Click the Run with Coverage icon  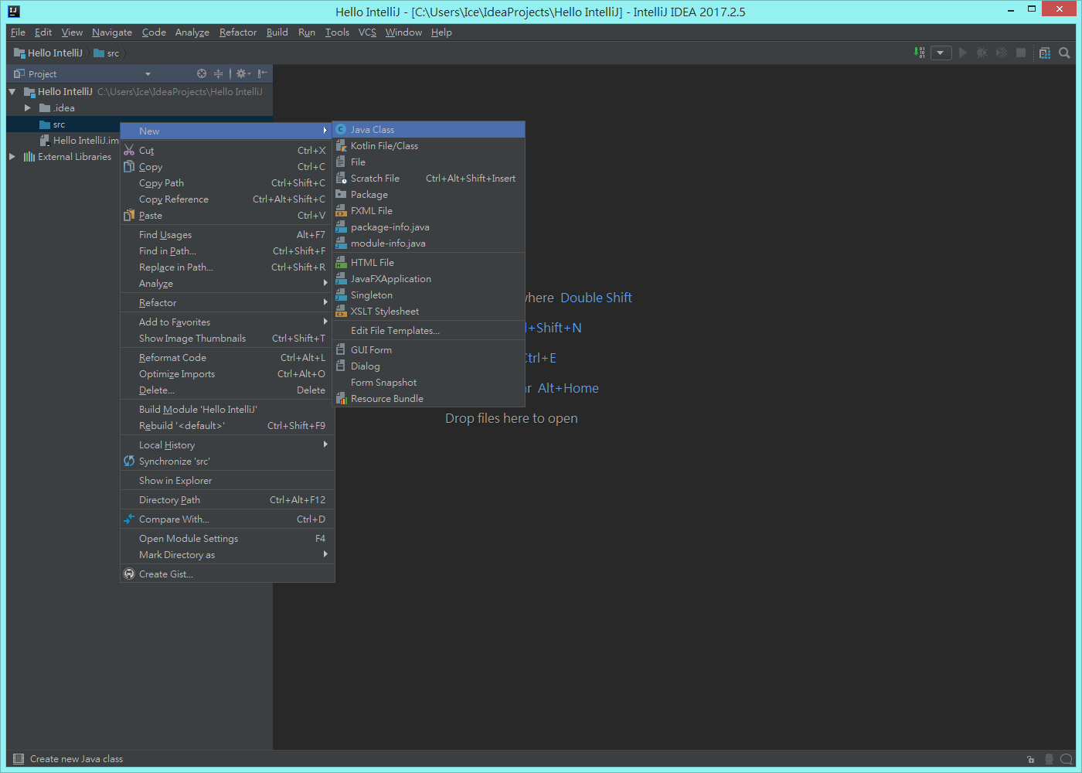pos(1002,53)
